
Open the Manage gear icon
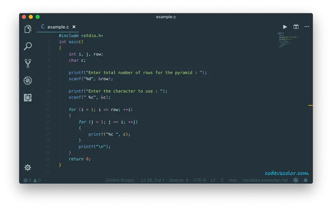tap(28, 167)
